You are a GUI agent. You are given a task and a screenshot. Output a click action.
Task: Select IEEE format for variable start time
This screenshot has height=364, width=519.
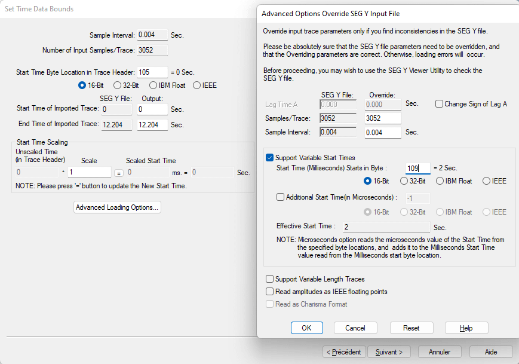(486, 181)
